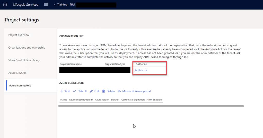Click the ARM Enabled column header
The width and height of the screenshot is (263, 138).
tap(154, 100)
